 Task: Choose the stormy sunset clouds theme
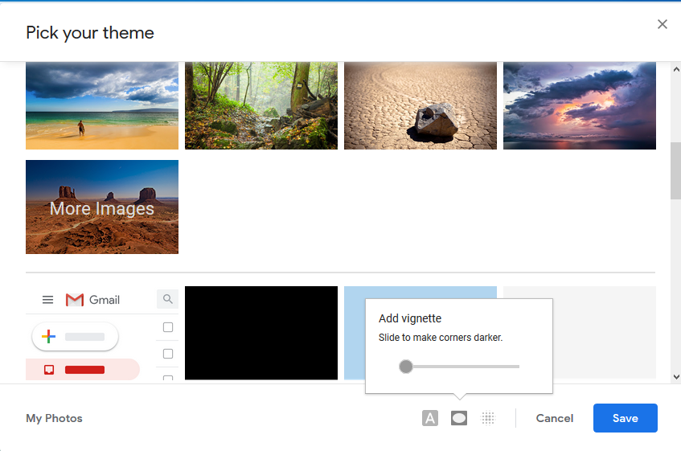coord(580,105)
